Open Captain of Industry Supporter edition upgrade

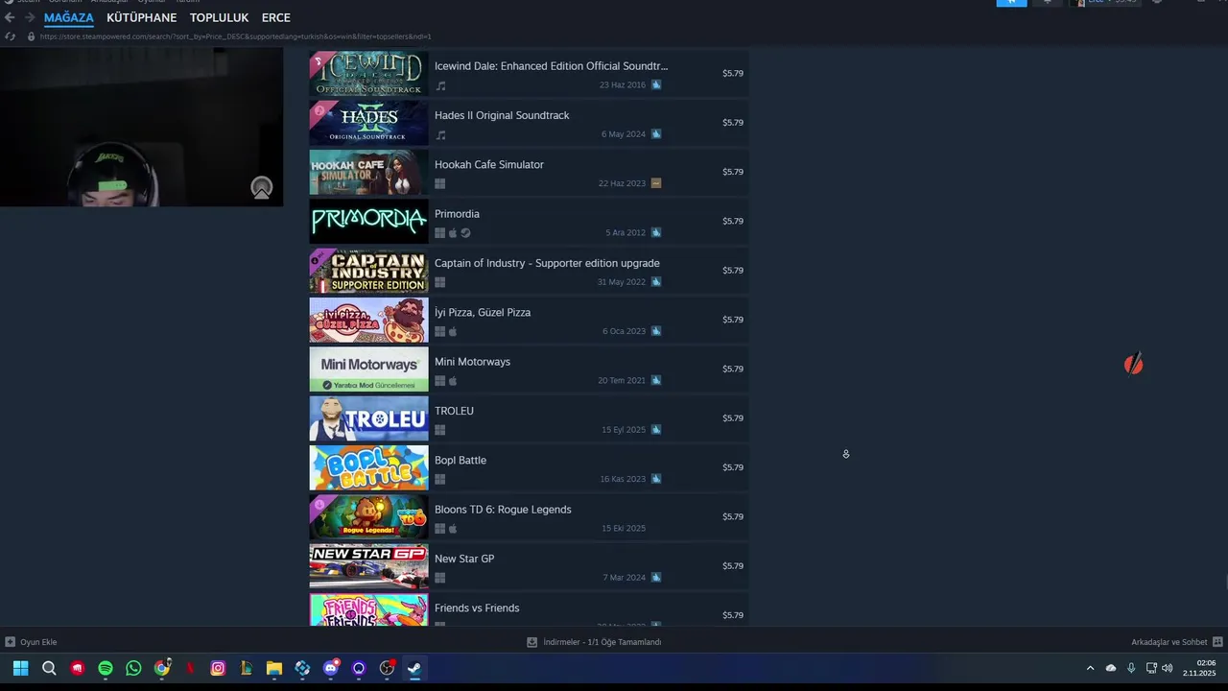[529, 271]
